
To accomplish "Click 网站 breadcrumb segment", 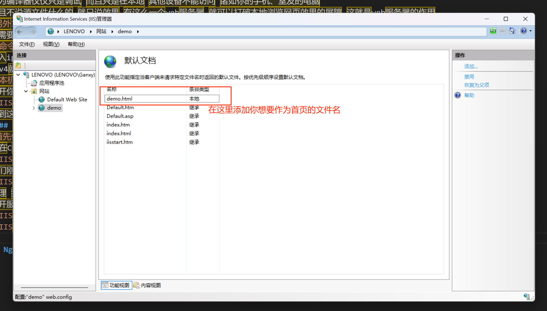I will 101,31.
